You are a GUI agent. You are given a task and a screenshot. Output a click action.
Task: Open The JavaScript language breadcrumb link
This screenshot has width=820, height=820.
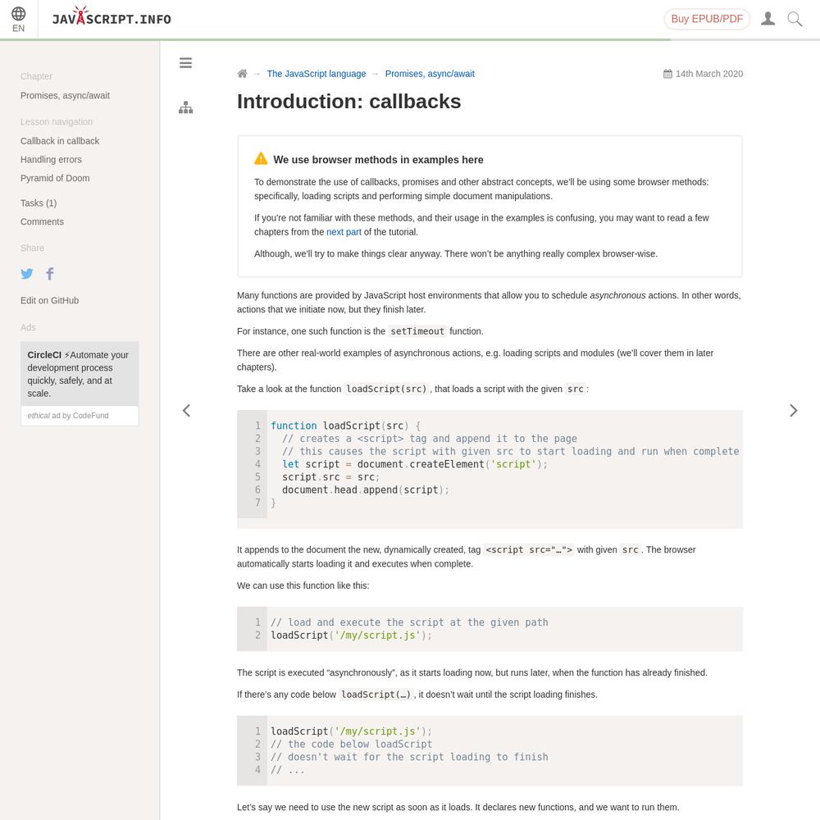tap(317, 74)
